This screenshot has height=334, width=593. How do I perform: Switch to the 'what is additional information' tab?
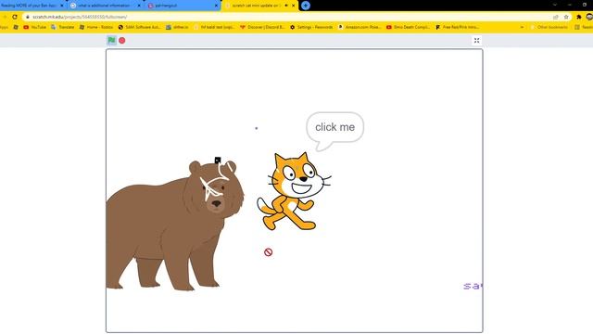[105, 6]
